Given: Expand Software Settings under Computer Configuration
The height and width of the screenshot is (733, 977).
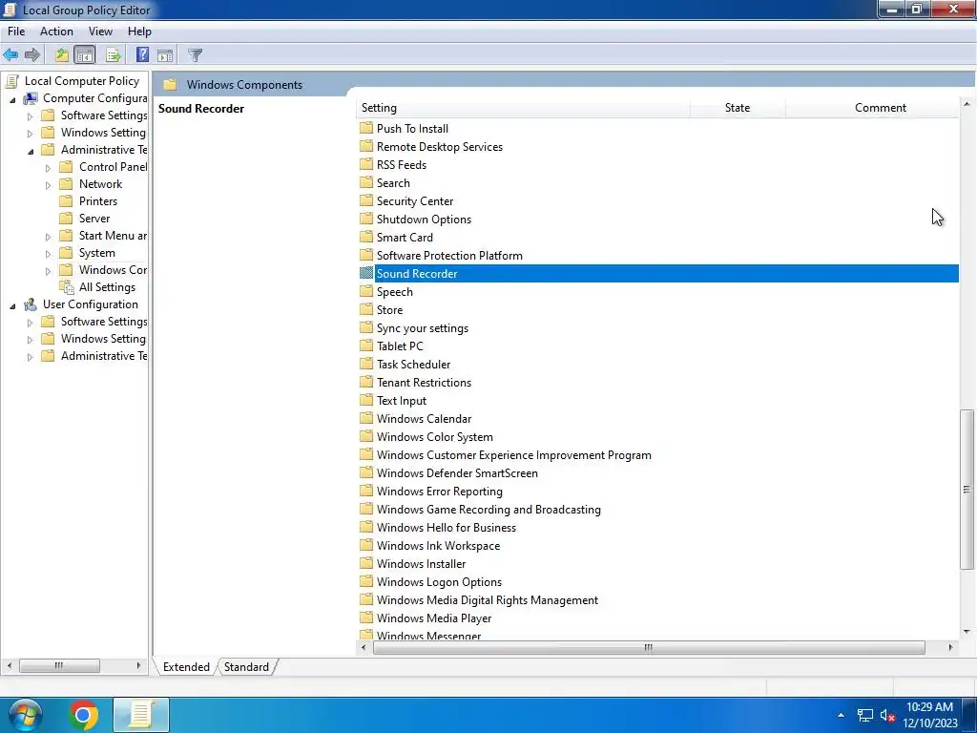Looking at the screenshot, I should coord(30,116).
